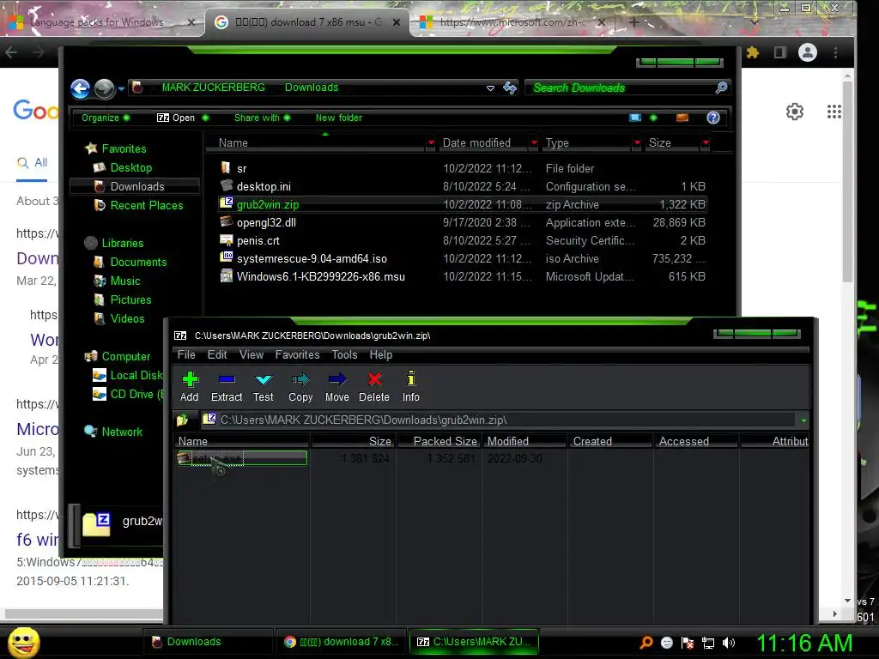Open the Google apps grid icon
The height and width of the screenshot is (659, 879).
(x=834, y=112)
